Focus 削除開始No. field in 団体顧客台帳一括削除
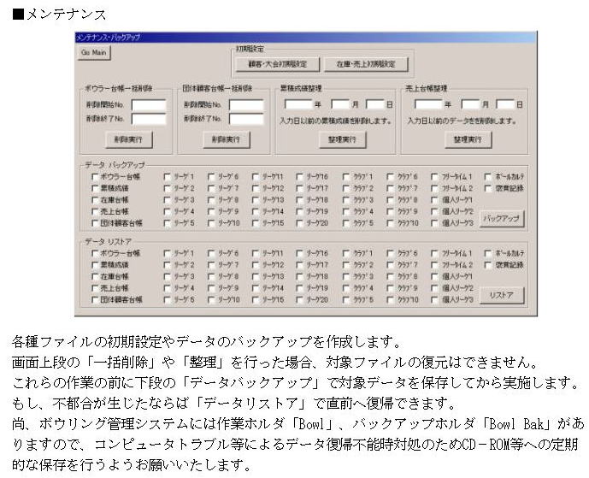 click(x=246, y=105)
